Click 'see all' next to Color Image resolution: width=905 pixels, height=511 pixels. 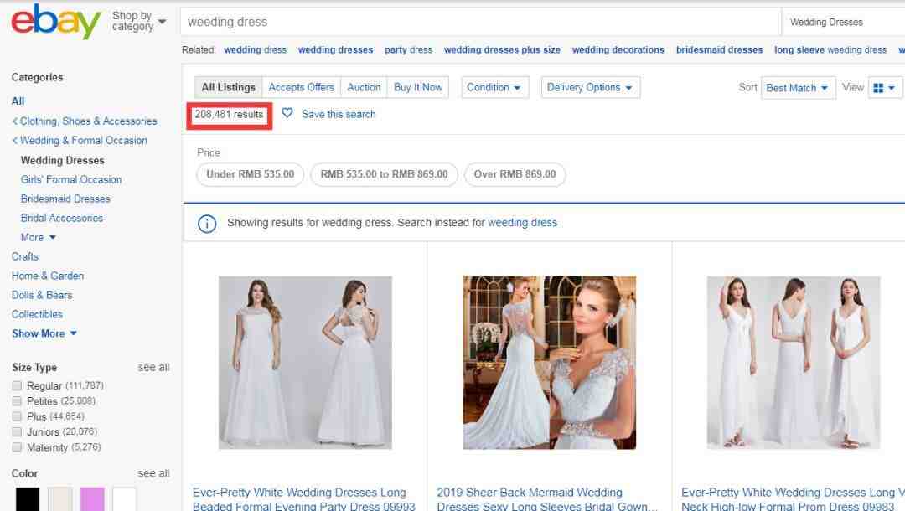(153, 473)
